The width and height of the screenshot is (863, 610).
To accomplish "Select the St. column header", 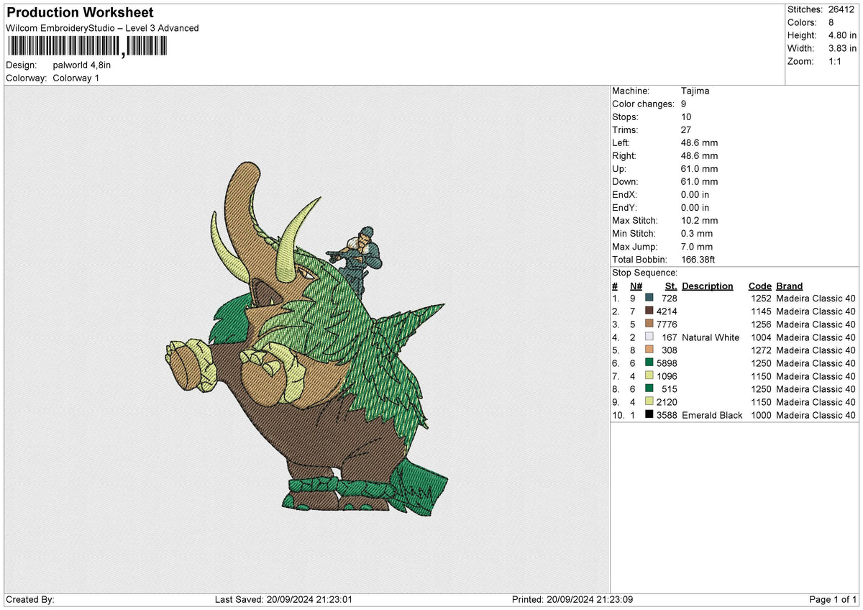I will [671, 286].
